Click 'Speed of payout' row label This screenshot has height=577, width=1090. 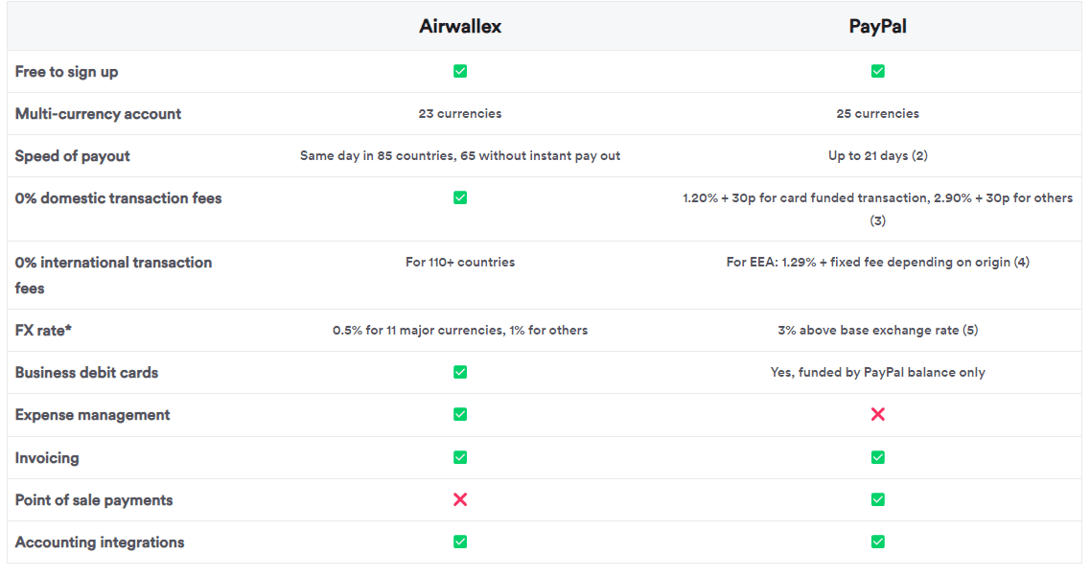73,155
